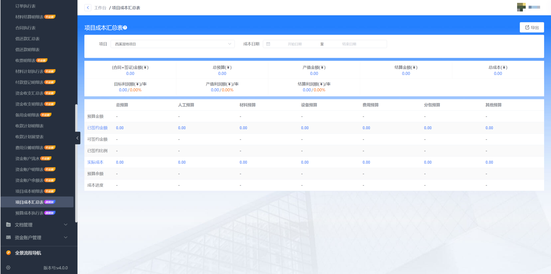The width and height of the screenshot is (551, 274).
Task: Open 合同执行表 from the sidebar
Action: pyautogui.click(x=26, y=28)
